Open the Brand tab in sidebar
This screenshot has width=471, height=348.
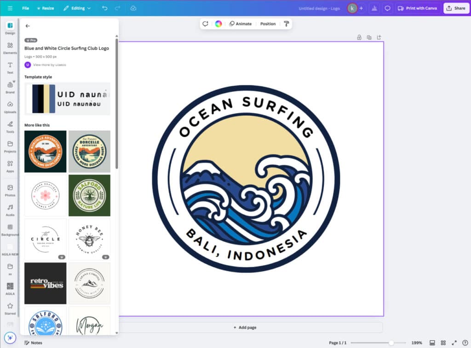tap(10, 87)
